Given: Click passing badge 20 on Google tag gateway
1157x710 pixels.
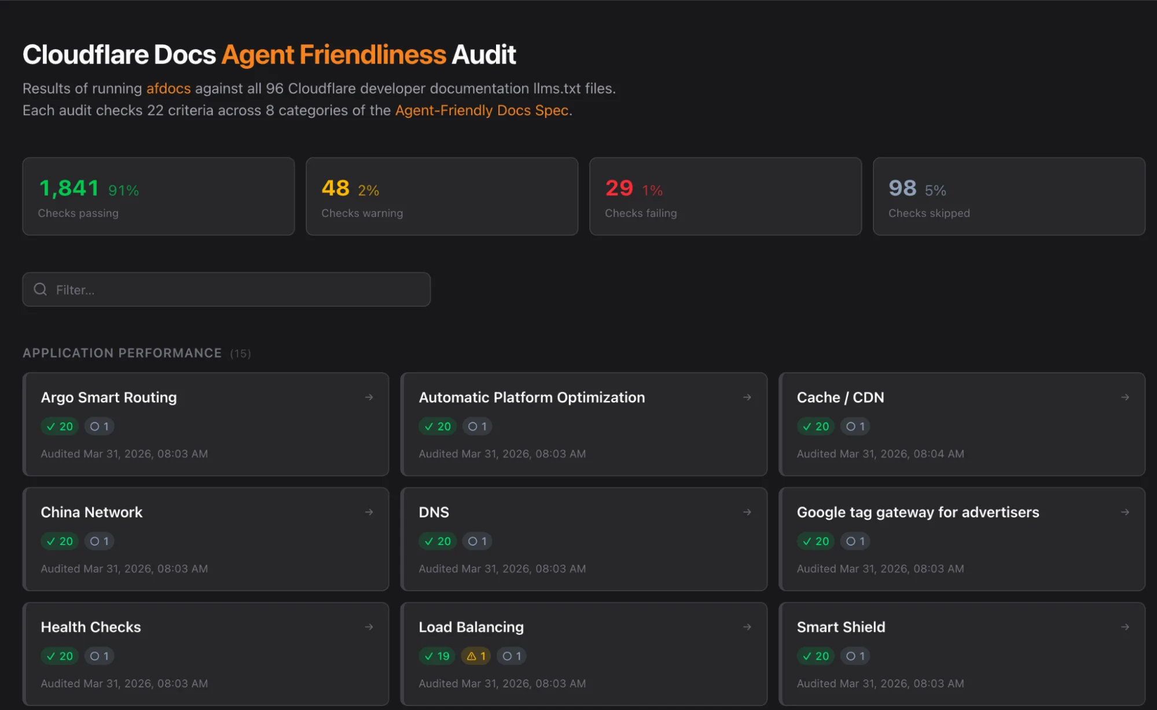Looking at the screenshot, I should (x=816, y=541).
